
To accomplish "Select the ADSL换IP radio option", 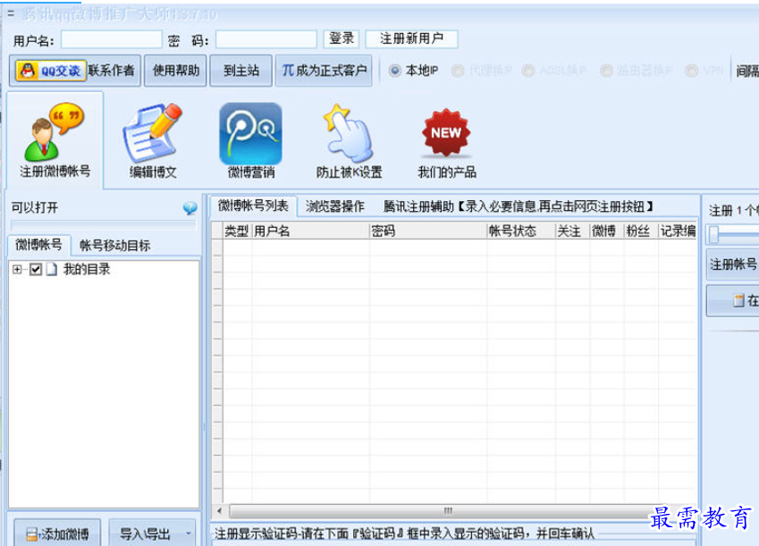I will tap(528, 71).
